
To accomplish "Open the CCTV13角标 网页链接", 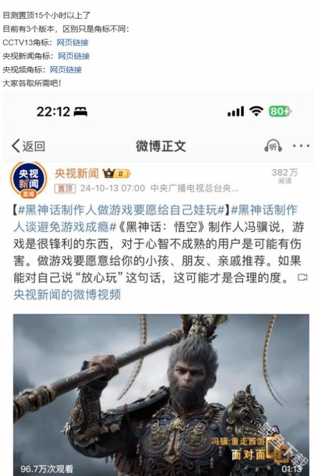I will pyautogui.click(x=73, y=42).
